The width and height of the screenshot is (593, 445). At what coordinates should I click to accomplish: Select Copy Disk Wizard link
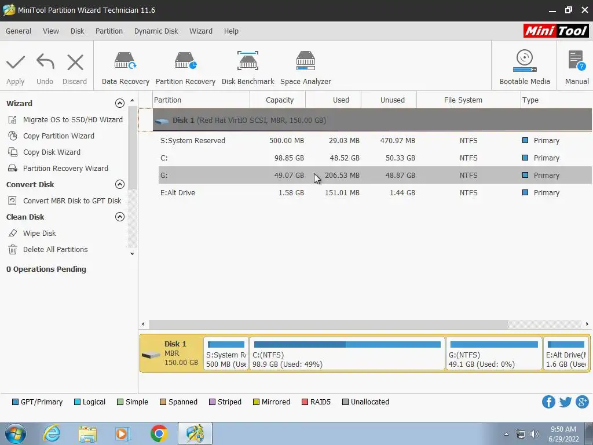[52, 152]
